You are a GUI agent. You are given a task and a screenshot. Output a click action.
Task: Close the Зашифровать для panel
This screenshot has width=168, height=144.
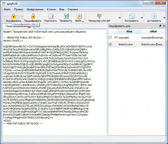tap(164, 26)
